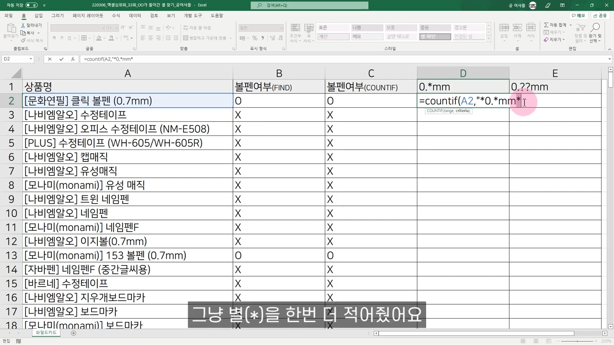Click the AutoSum (자동 합계) sigma icon

pyautogui.click(x=546, y=25)
